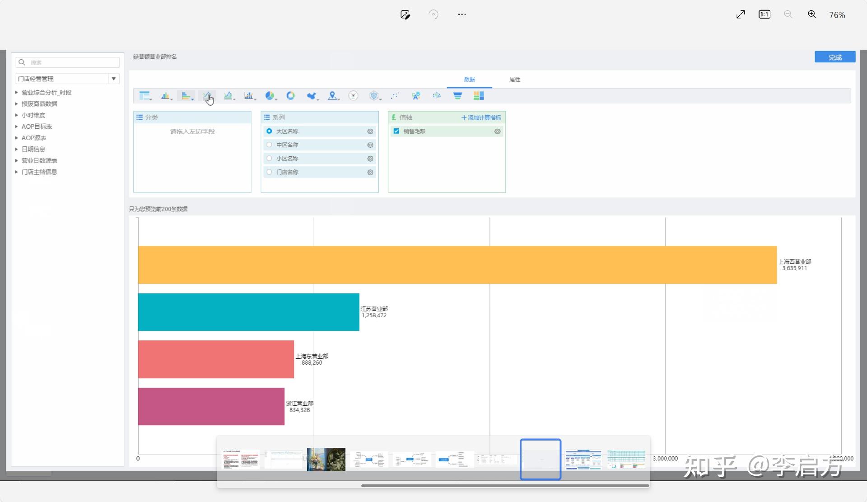The image size is (867, 502).
Task: Open the blue dashboard table thumbnail
Action: click(x=583, y=460)
